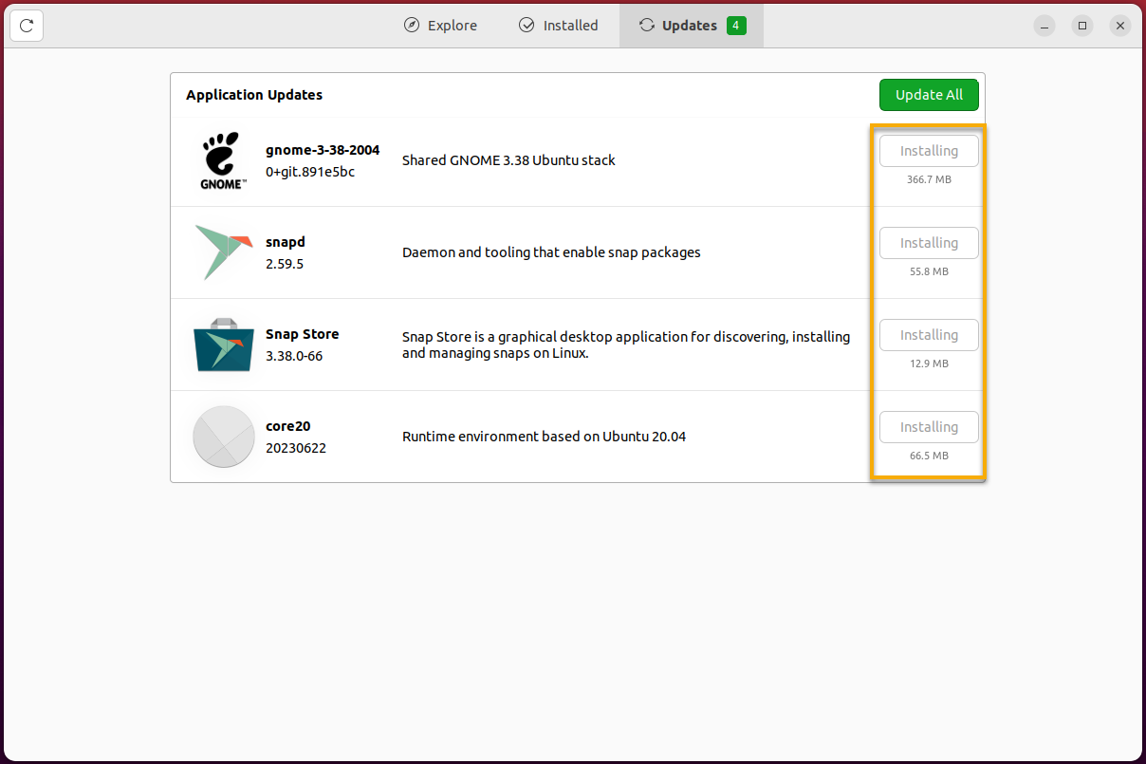Click the 66.5 MB size label
Screen dimensions: 1146x764
[x=929, y=456]
